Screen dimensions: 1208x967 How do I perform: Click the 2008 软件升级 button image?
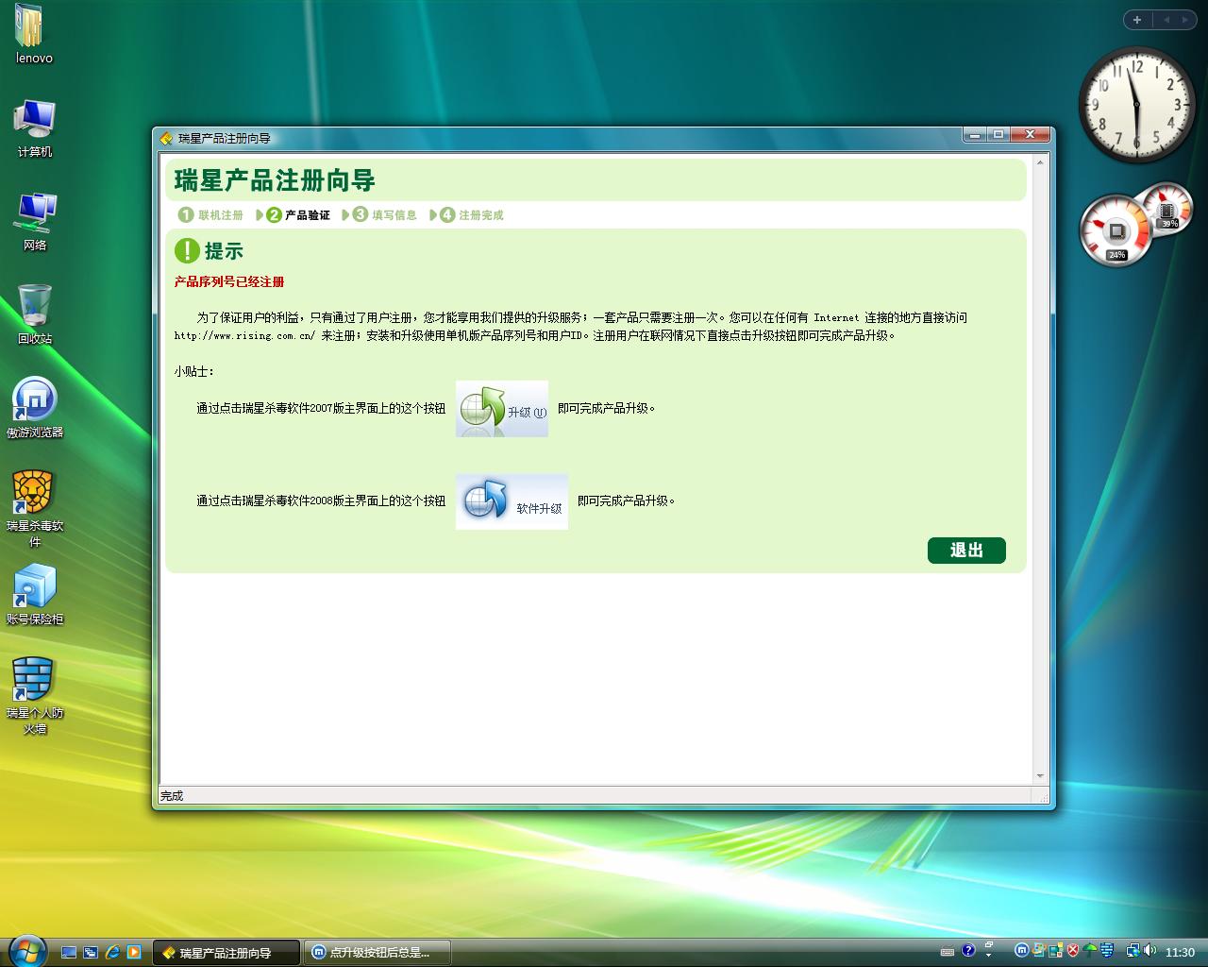click(512, 501)
